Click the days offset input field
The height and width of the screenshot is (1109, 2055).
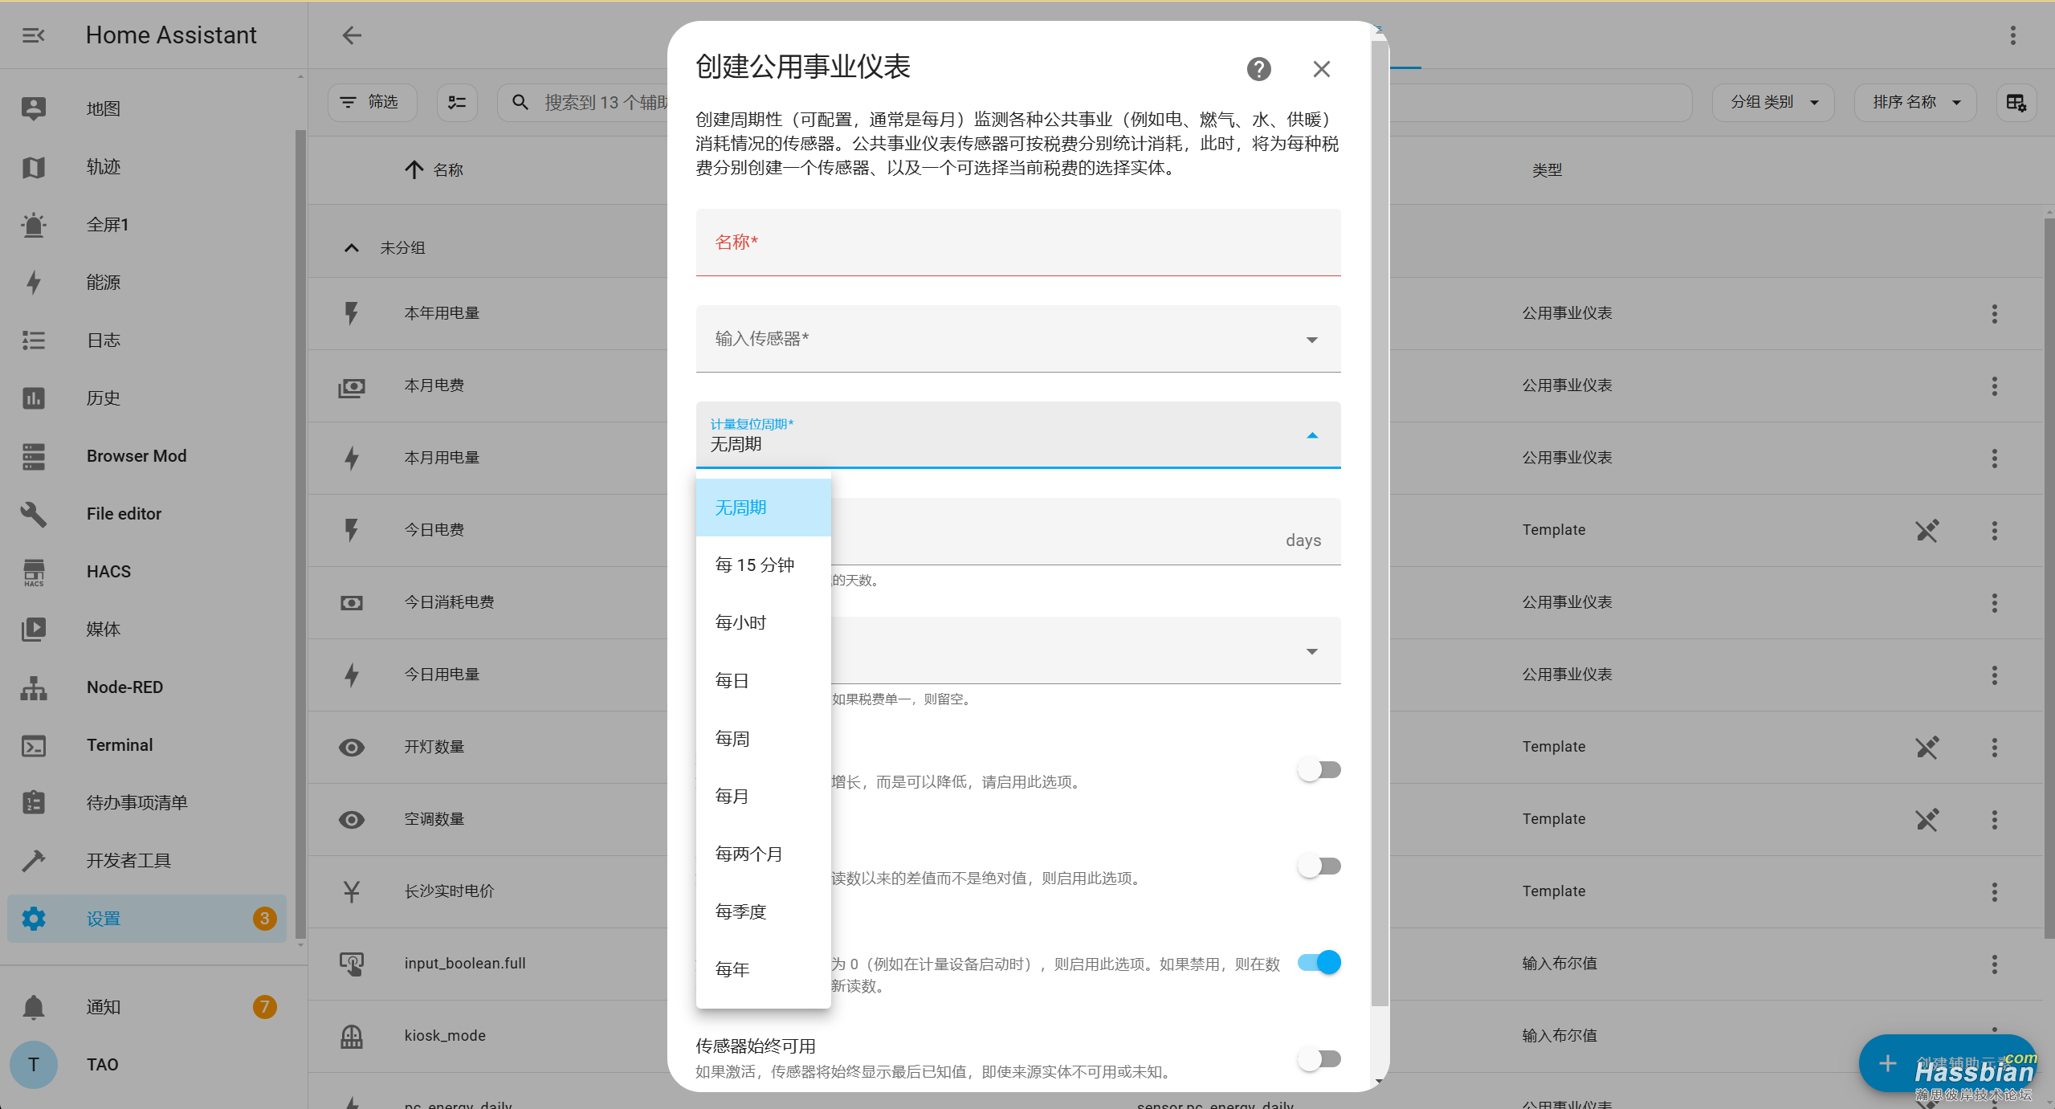pyautogui.click(x=1086, y=532)
